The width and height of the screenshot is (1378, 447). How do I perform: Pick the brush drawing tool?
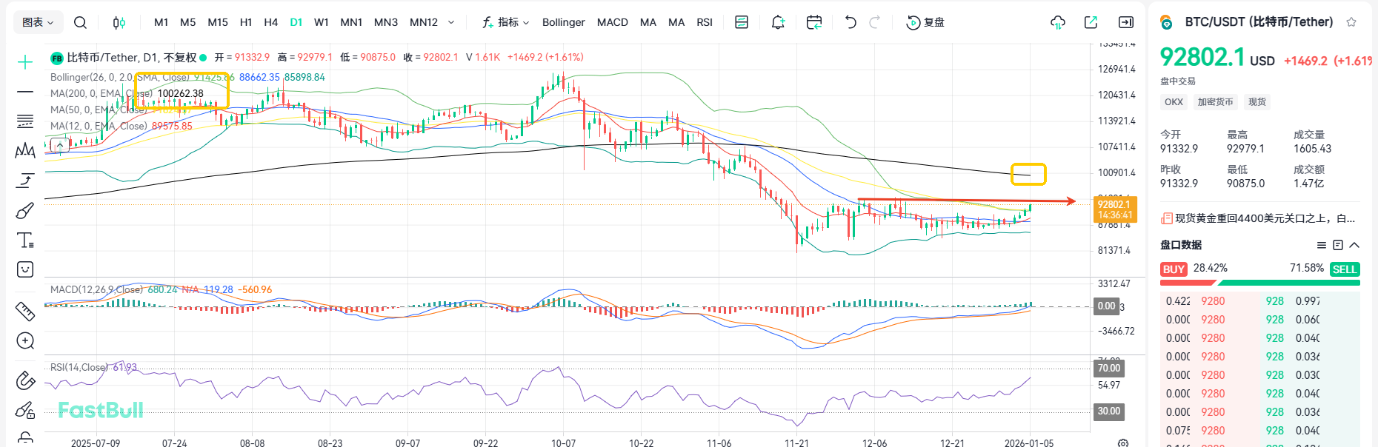click(25, 211)
